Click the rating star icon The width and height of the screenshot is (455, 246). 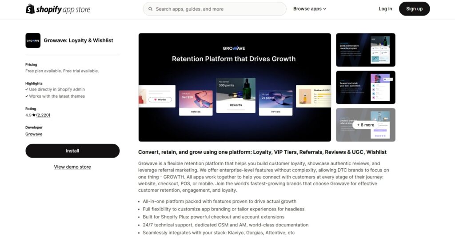(34, 115)
